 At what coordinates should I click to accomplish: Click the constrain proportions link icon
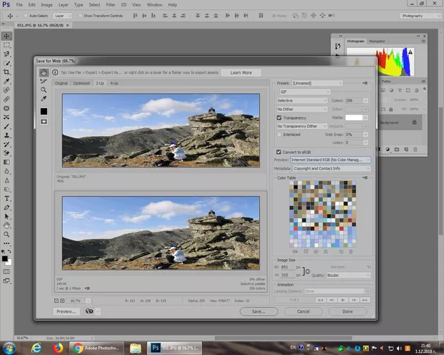pos(307,271)
